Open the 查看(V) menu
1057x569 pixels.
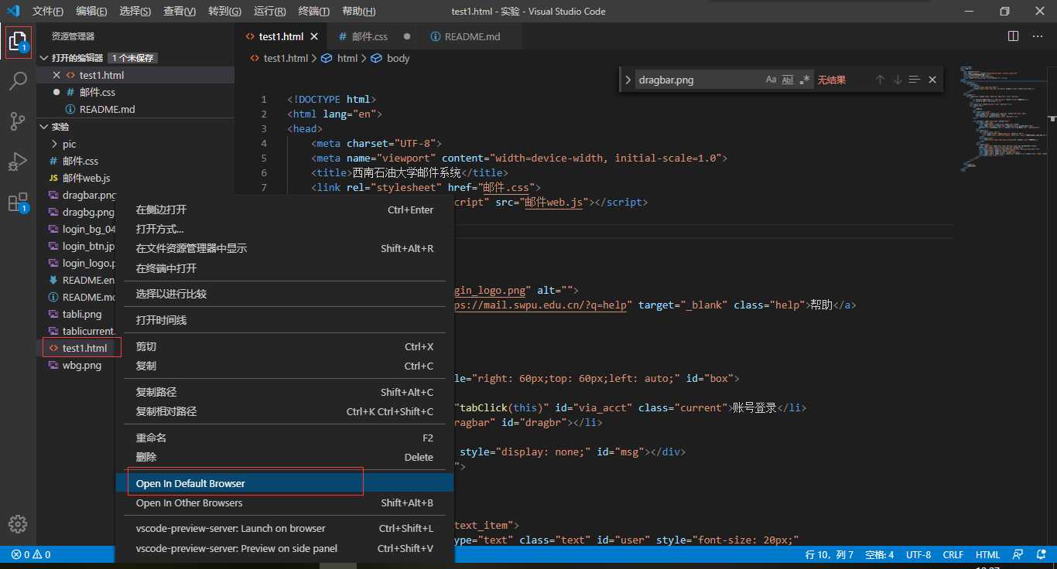click(x=180, y=11)
